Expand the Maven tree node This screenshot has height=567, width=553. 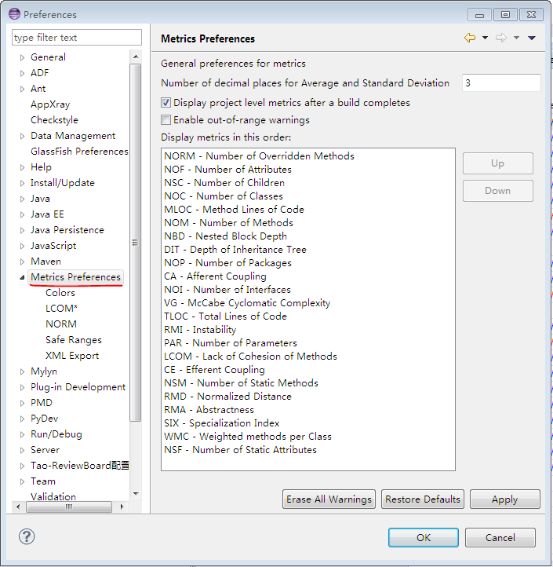click(x=23, y=262)
